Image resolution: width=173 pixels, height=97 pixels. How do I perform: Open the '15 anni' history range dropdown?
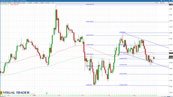pos(158,3)
